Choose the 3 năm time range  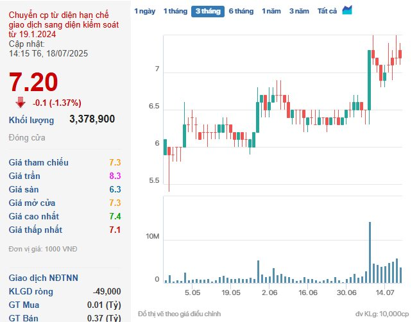(x=298, y=11)
